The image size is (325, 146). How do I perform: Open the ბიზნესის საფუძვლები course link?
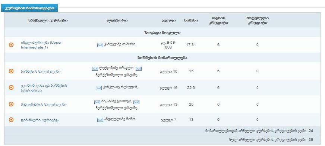point(41,72)
